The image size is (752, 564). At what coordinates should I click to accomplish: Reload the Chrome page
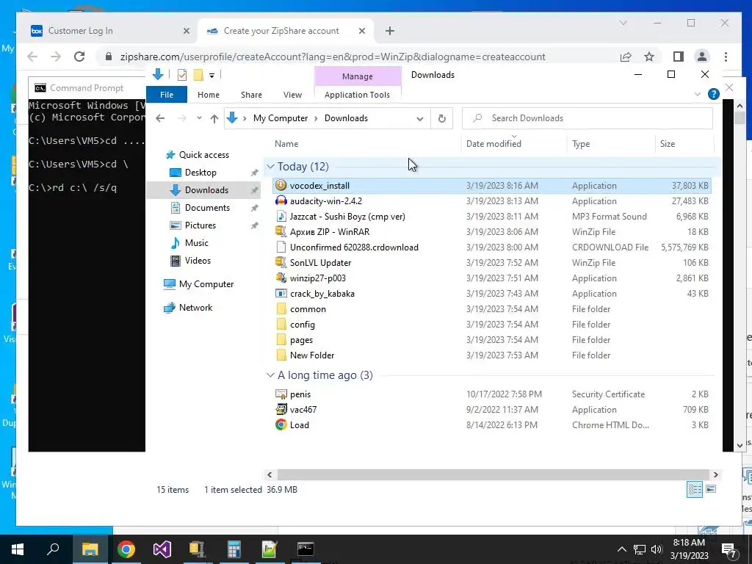click(79, 57)
